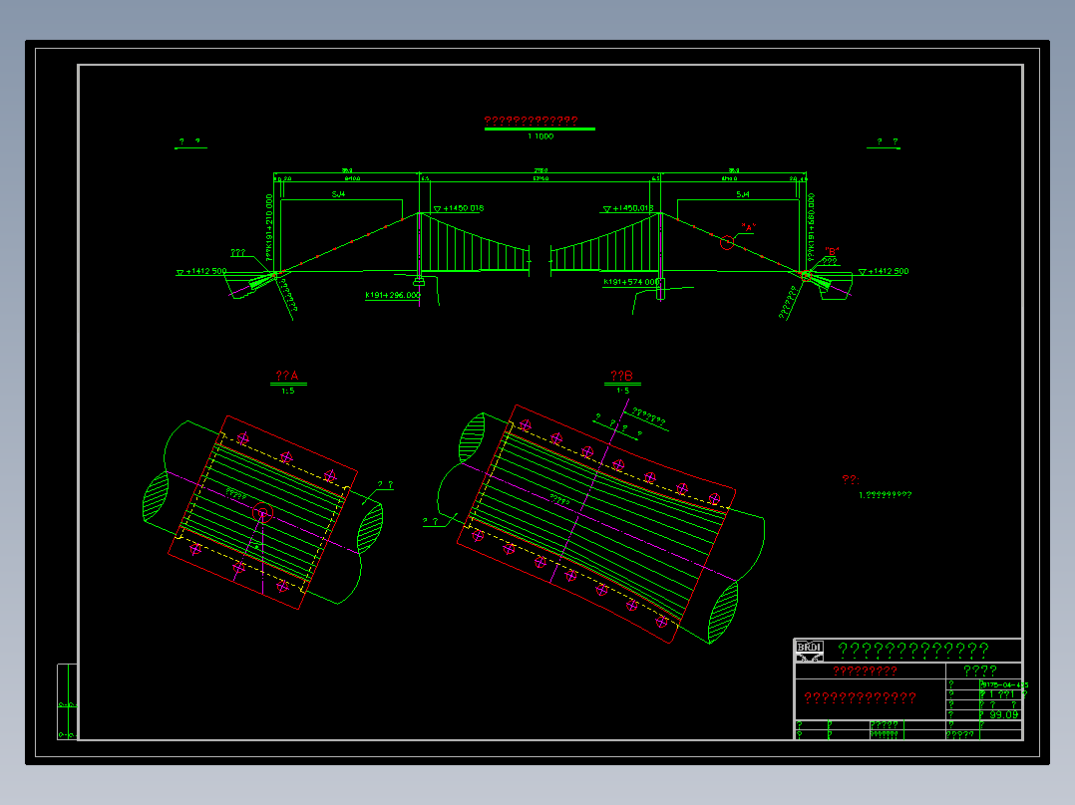Select the left span "SJ4" label
1075x805 pixels.
(338, 194)
